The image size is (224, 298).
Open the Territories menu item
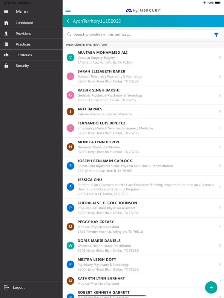pyautogui.click(x=24, y=55)
